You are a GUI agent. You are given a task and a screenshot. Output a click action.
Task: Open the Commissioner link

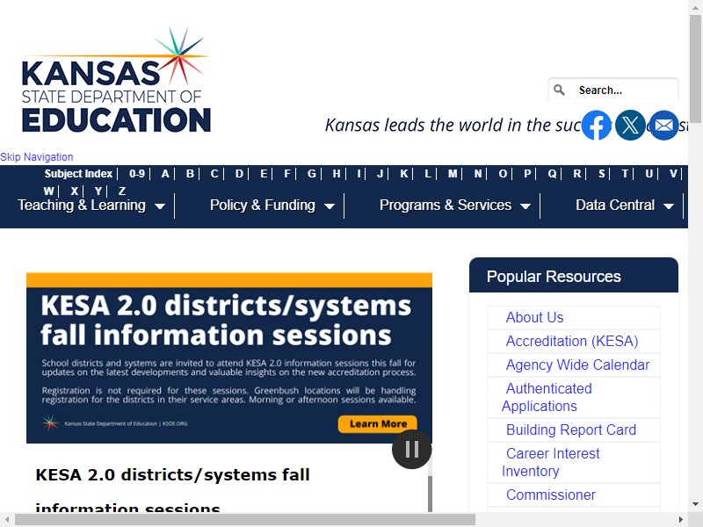(x=551, y=495)
